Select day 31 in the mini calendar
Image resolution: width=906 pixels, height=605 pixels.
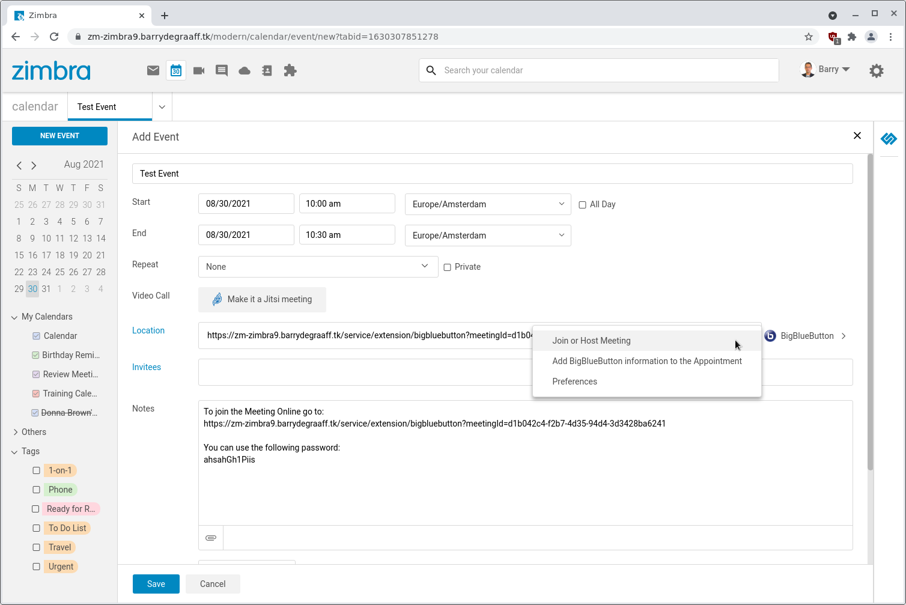[x=46, y=289]
